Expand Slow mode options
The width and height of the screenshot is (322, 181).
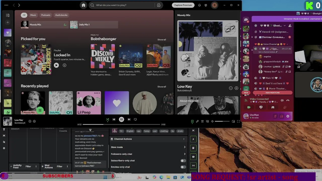[185, 147]
